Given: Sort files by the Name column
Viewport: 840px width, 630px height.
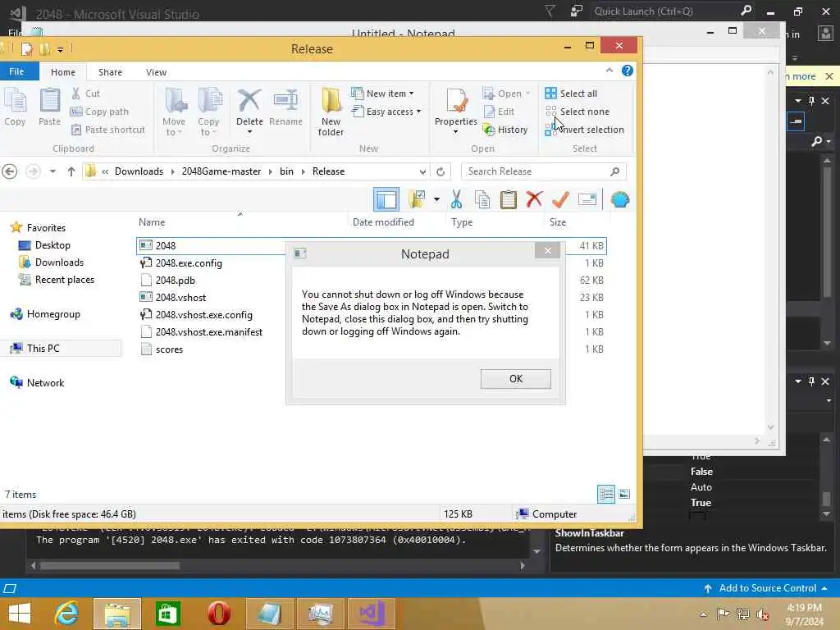Looking at the screenshot, I should [x=152, y=222].
